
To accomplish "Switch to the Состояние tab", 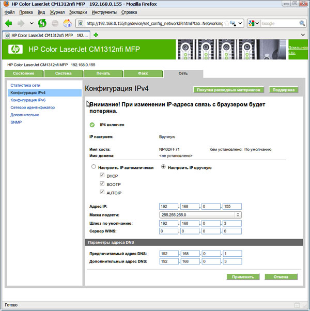I will pos(24,73).
